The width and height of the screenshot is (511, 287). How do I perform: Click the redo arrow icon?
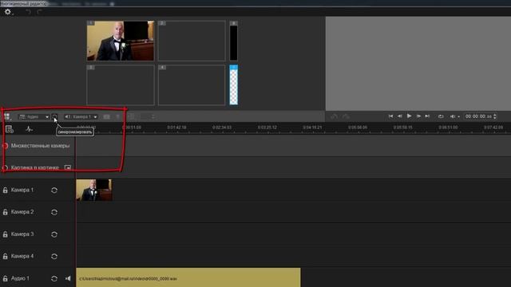39,12
